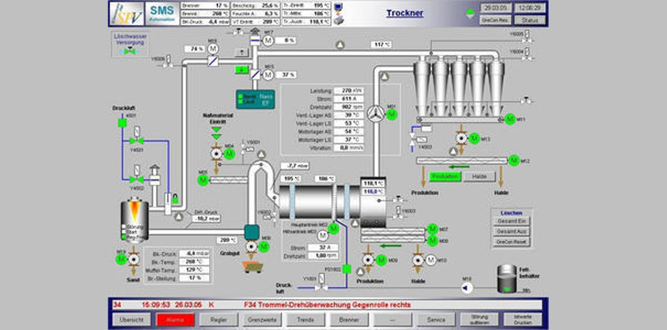Click valve Y4502
Image resolution: width=667 pixels, height=330 pixels.
click(x=136, y=180)
